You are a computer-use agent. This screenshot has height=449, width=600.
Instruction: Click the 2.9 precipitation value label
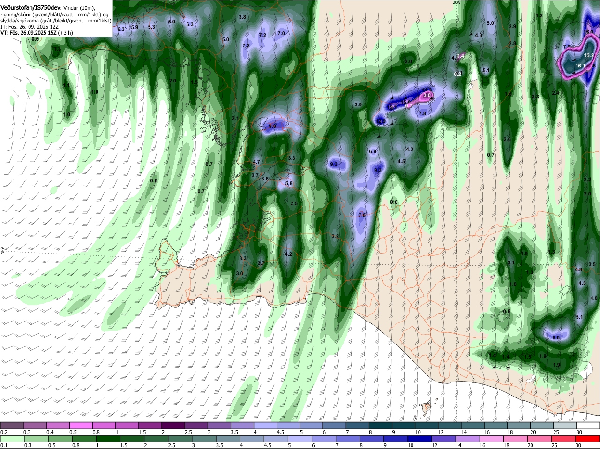512,26
